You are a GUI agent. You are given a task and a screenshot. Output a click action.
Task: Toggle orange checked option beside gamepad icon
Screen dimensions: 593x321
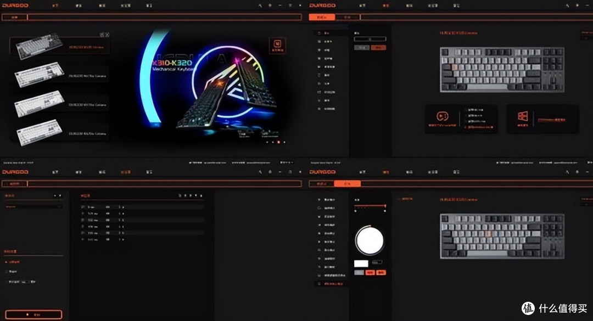pyautogui.click(x=478, y=127)
